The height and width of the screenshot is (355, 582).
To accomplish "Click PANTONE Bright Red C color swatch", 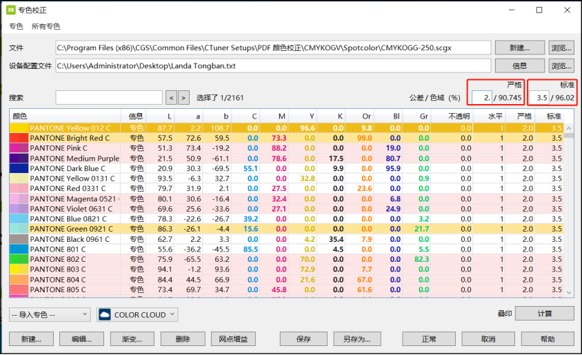I will (19, 138).
